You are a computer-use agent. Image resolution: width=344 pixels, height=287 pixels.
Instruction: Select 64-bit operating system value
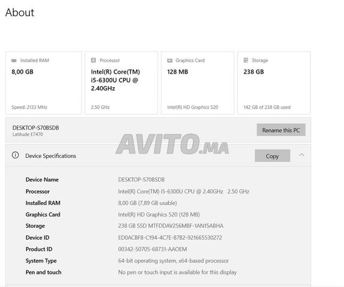pos(173,261)
